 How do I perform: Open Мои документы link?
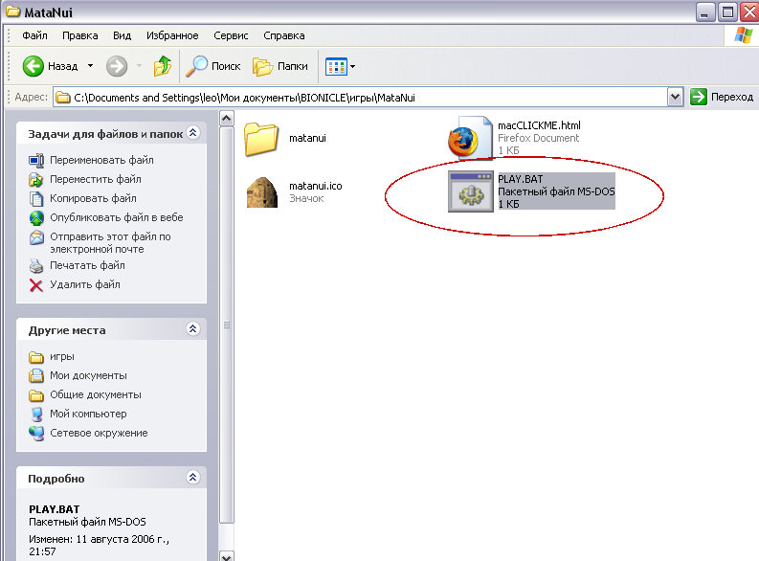click(x=88, y=375)
